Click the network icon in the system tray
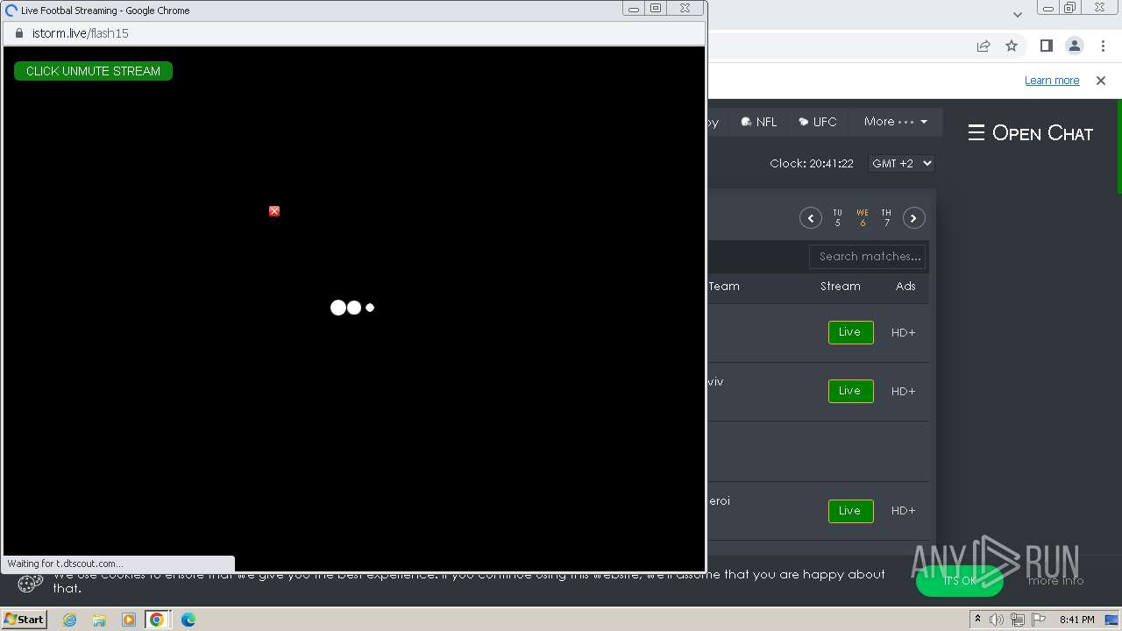Viewport: 1122px width, 631px height. pyautogui.click(x=1018, y=620)
